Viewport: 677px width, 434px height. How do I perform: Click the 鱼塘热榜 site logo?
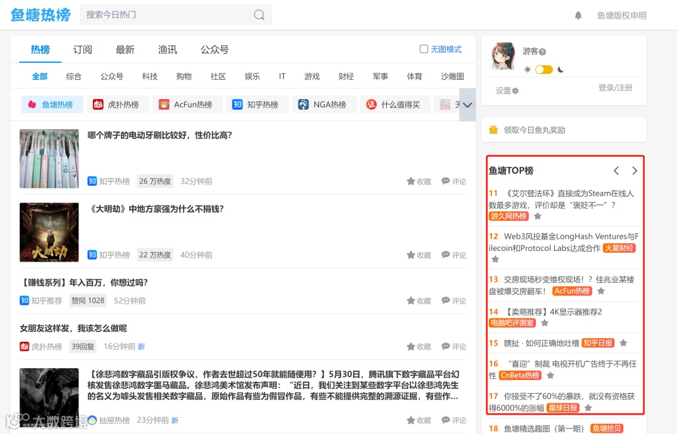pos(41,14)
